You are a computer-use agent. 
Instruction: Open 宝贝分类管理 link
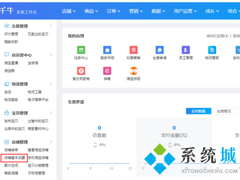click(x=38, y=165)
